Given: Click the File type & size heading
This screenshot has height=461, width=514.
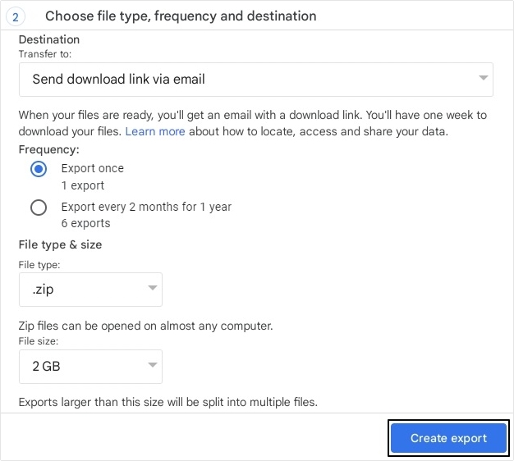Looking at the screenshot, I should [60, 244].
